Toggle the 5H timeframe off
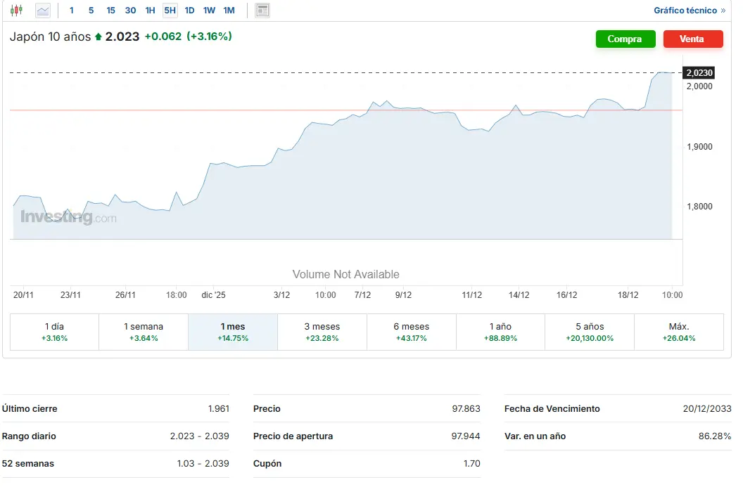 click(169, 10)
